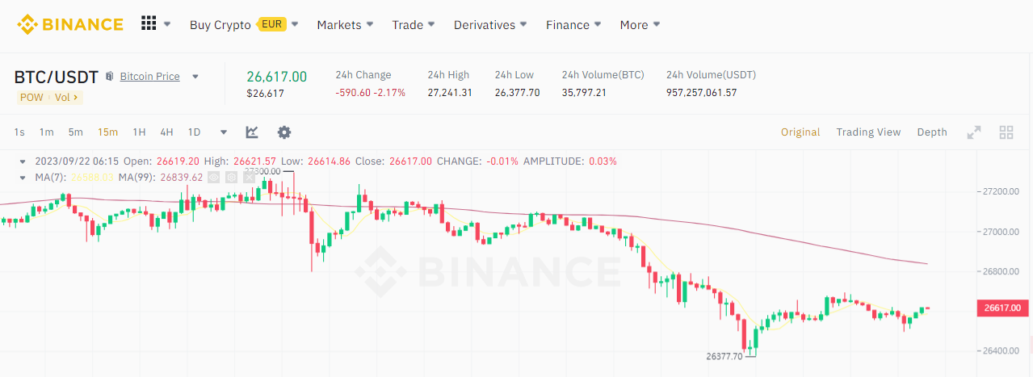1033x377 pixels.
Task: Select the 1m time interval
Action: coord(47,132)
